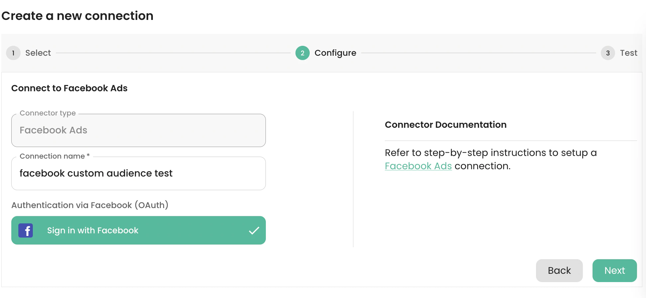This screenshot has height=298, width=646.
Task: Edit the Connection name field
Action: click(x=139, y=173)
